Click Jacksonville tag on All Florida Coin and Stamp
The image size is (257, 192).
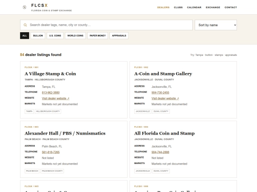143,171
